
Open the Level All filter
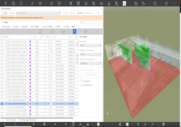click(66, 26)
